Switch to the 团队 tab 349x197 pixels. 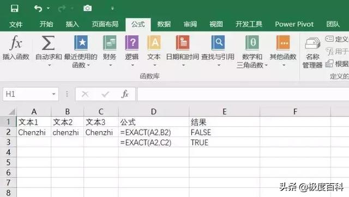(x=333, y=24)
